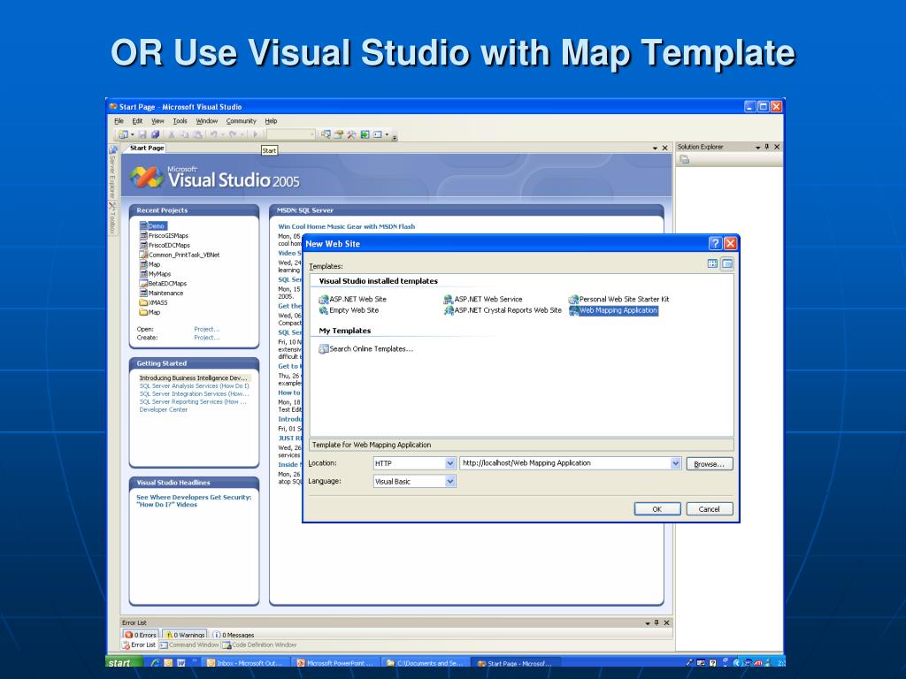Open Solution Explorer from toolbar icon
Viewport: 906px width, 679px height.
click(x=326, y=134)
